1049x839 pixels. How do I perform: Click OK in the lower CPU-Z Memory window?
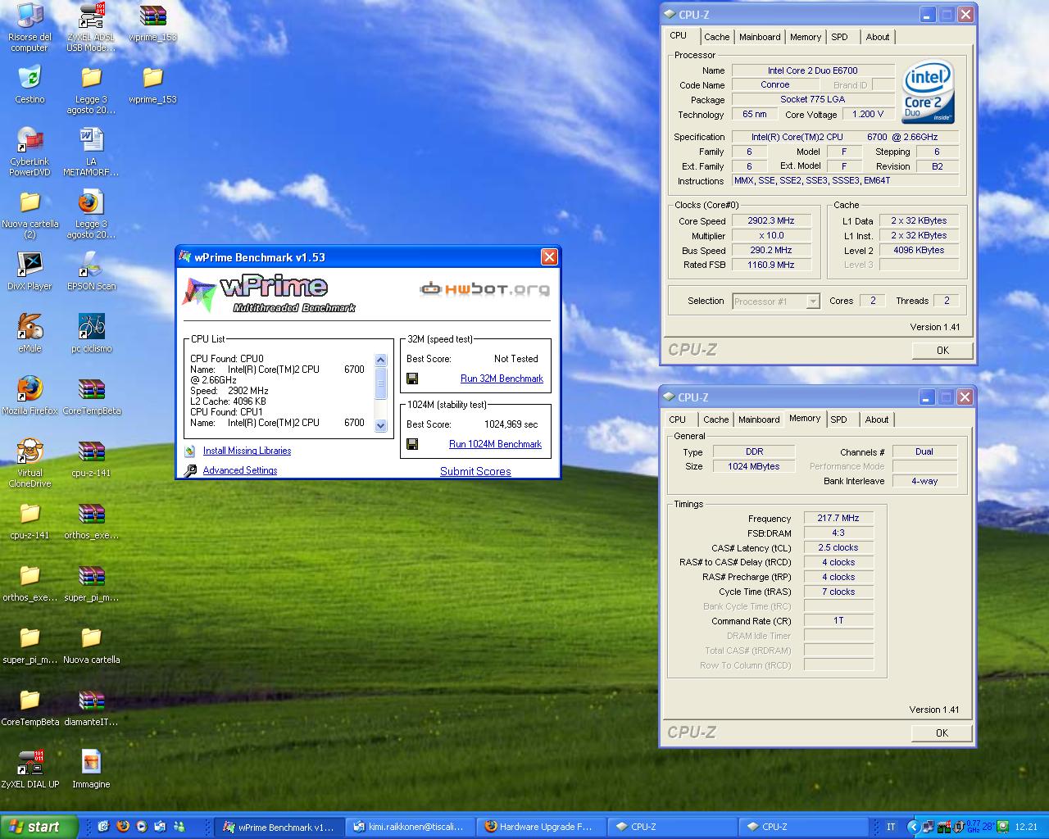click(942, 732)
